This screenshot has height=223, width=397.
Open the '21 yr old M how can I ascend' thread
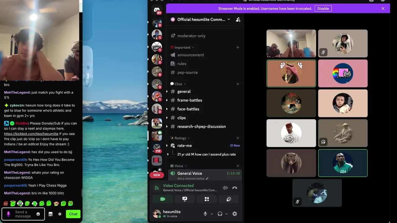207,154
